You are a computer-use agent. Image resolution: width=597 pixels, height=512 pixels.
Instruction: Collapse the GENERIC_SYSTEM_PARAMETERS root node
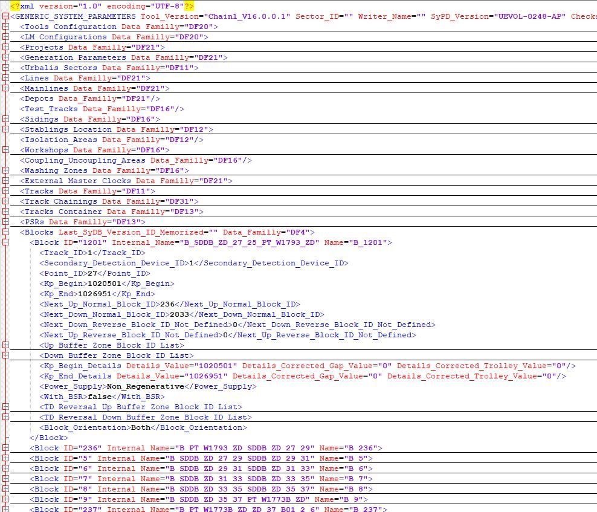[x=5, y=16]
